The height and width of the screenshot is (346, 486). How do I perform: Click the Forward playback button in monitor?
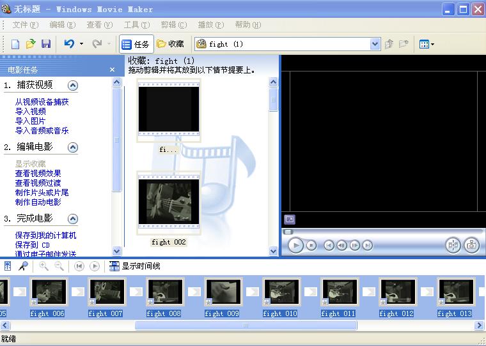(367, 246)
